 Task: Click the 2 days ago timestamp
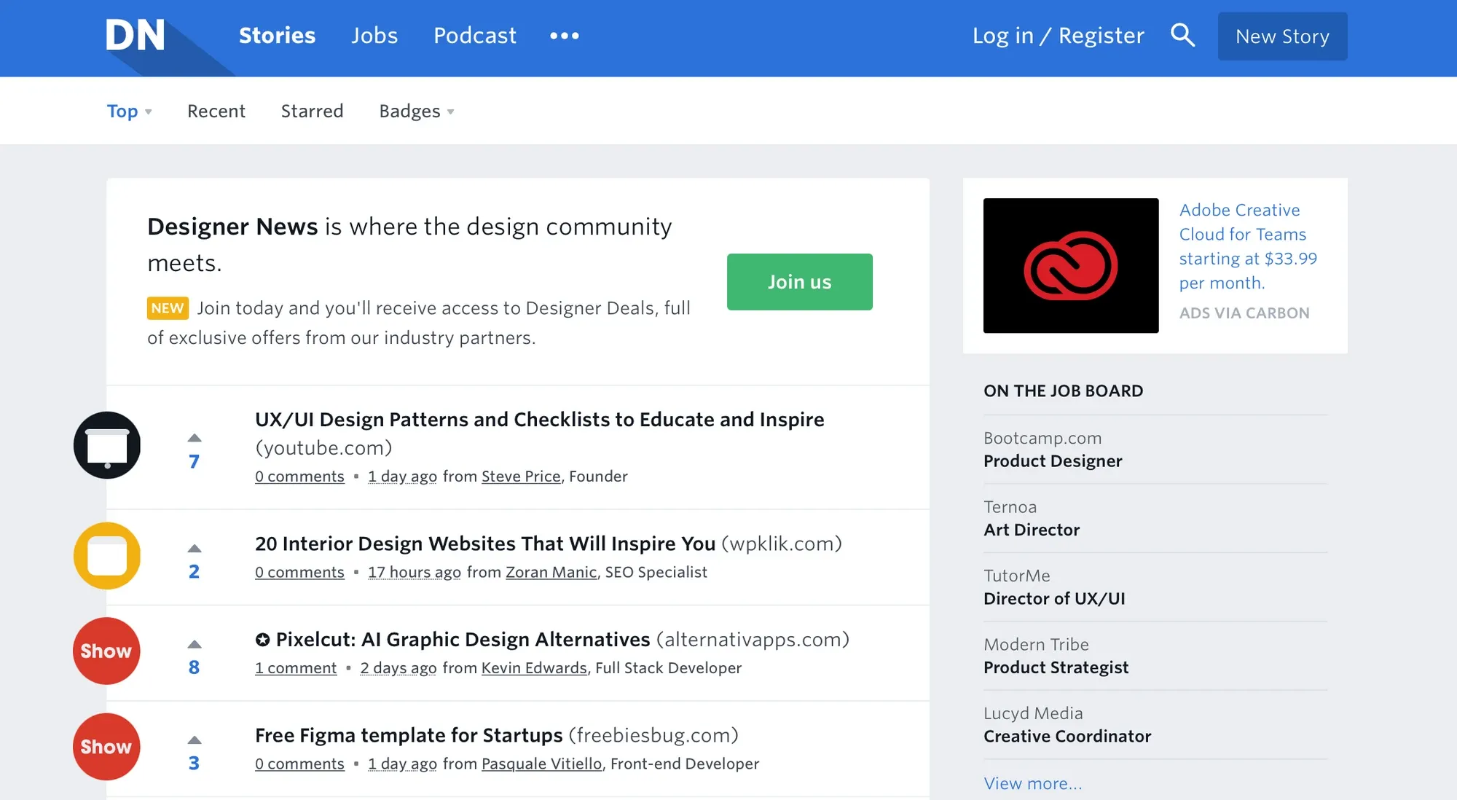[x=398, y=667]
